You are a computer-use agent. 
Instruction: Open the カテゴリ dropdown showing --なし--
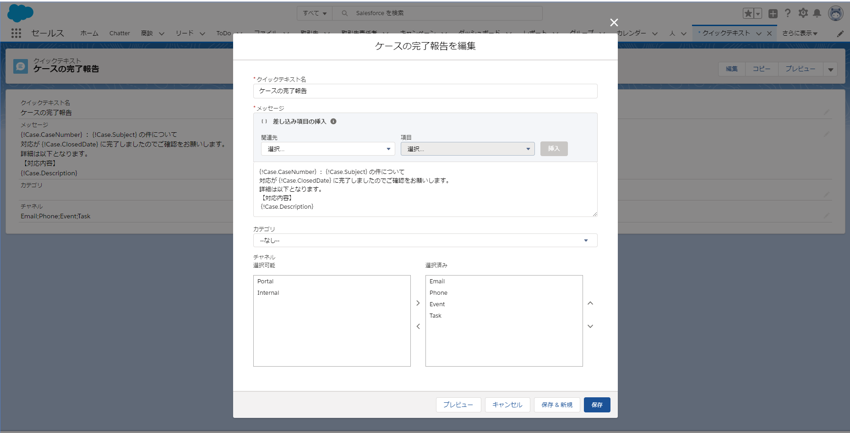[425, 240]
